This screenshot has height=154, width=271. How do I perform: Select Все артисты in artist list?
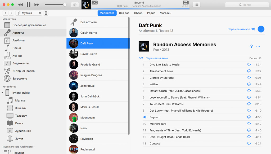[x=97, y=22]
